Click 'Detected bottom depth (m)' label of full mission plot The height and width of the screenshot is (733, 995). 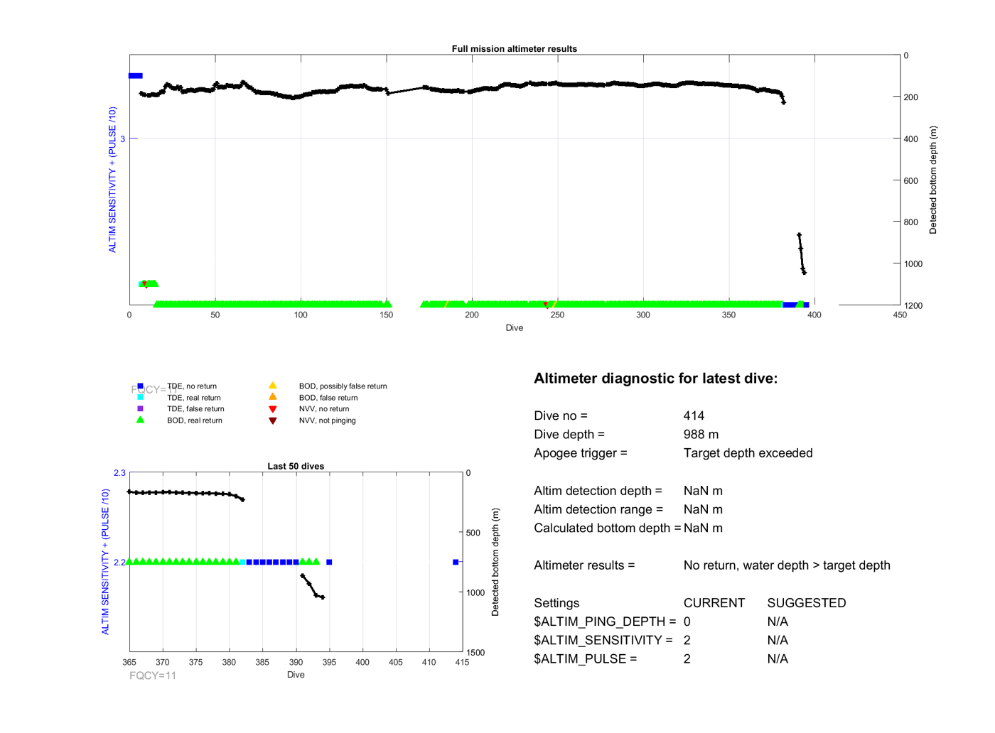tap(933, 180)
